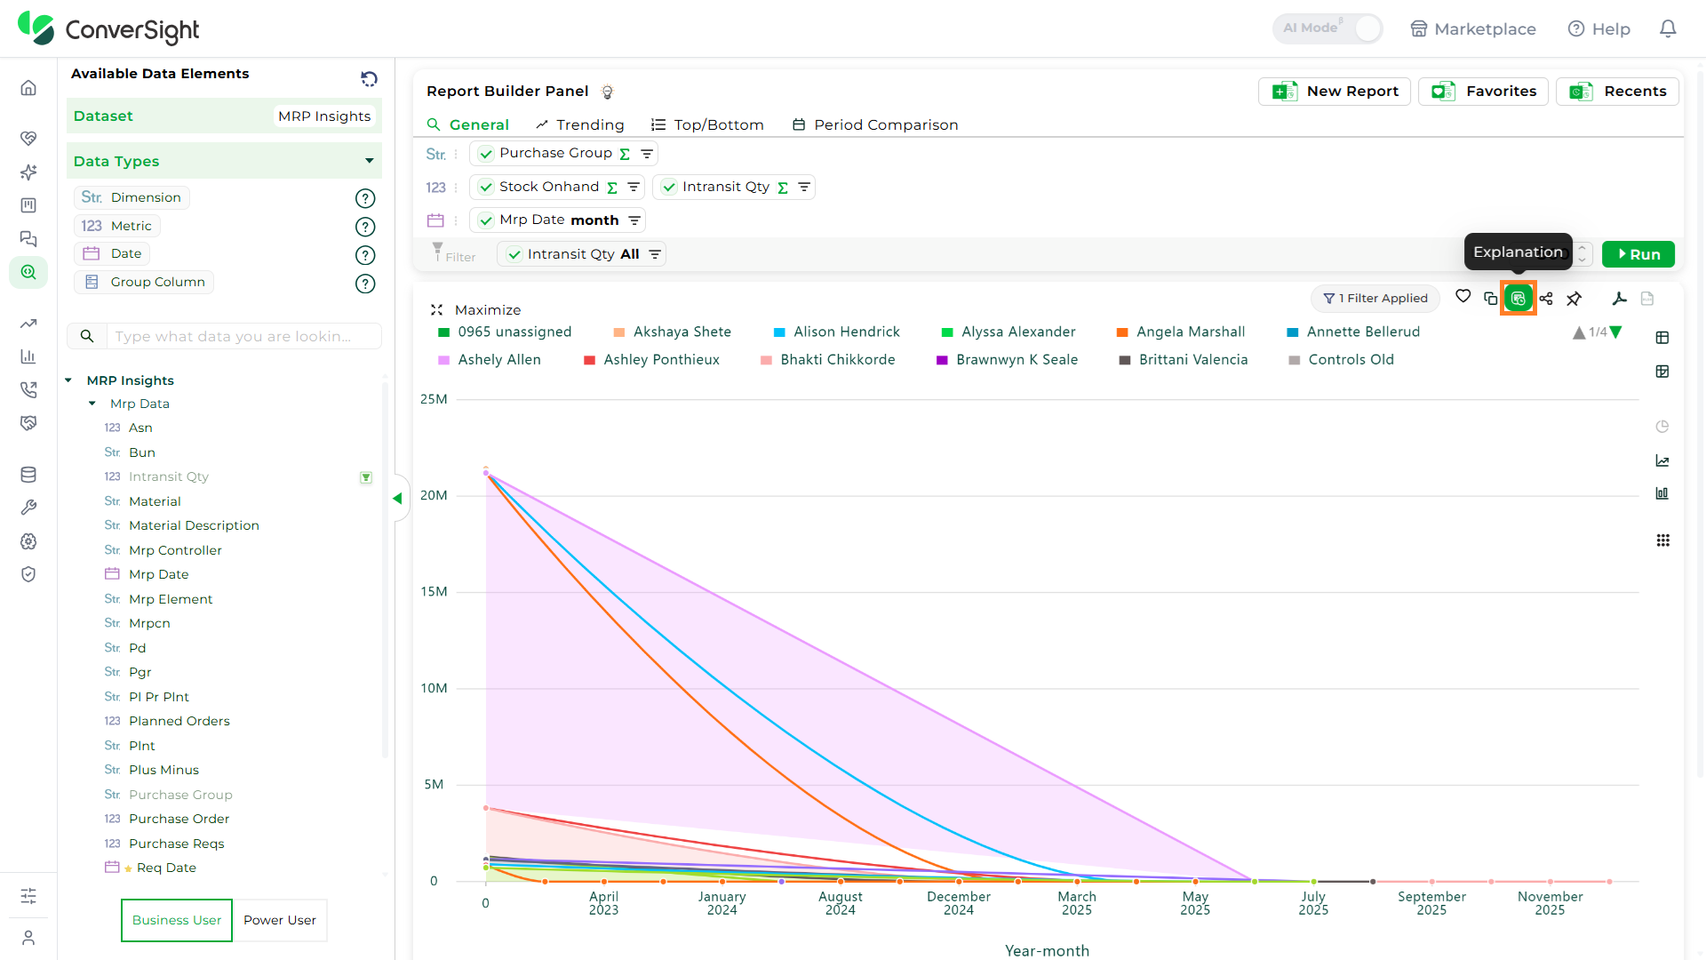Click the New Report button
The height and width of the screenshot is (960, 1706).
pos(1335,92)
